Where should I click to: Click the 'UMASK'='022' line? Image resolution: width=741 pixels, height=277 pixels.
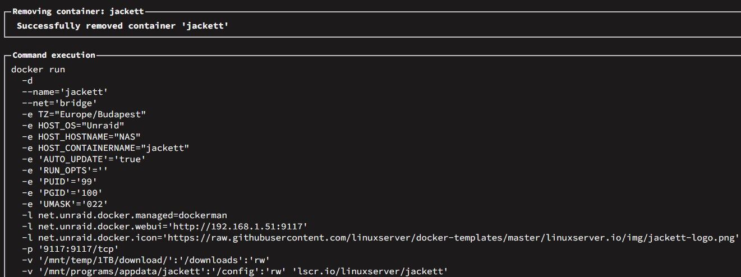(65, 204)
